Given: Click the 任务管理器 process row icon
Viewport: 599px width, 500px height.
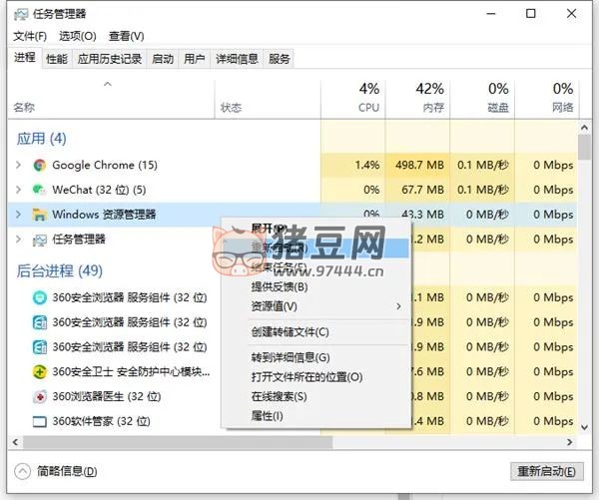Looking at the screenshot, I should point(39,240).
